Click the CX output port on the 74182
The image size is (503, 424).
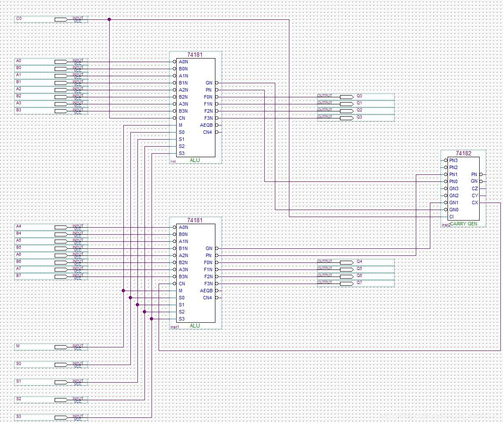pyautogui.click(x=475, y=203)
